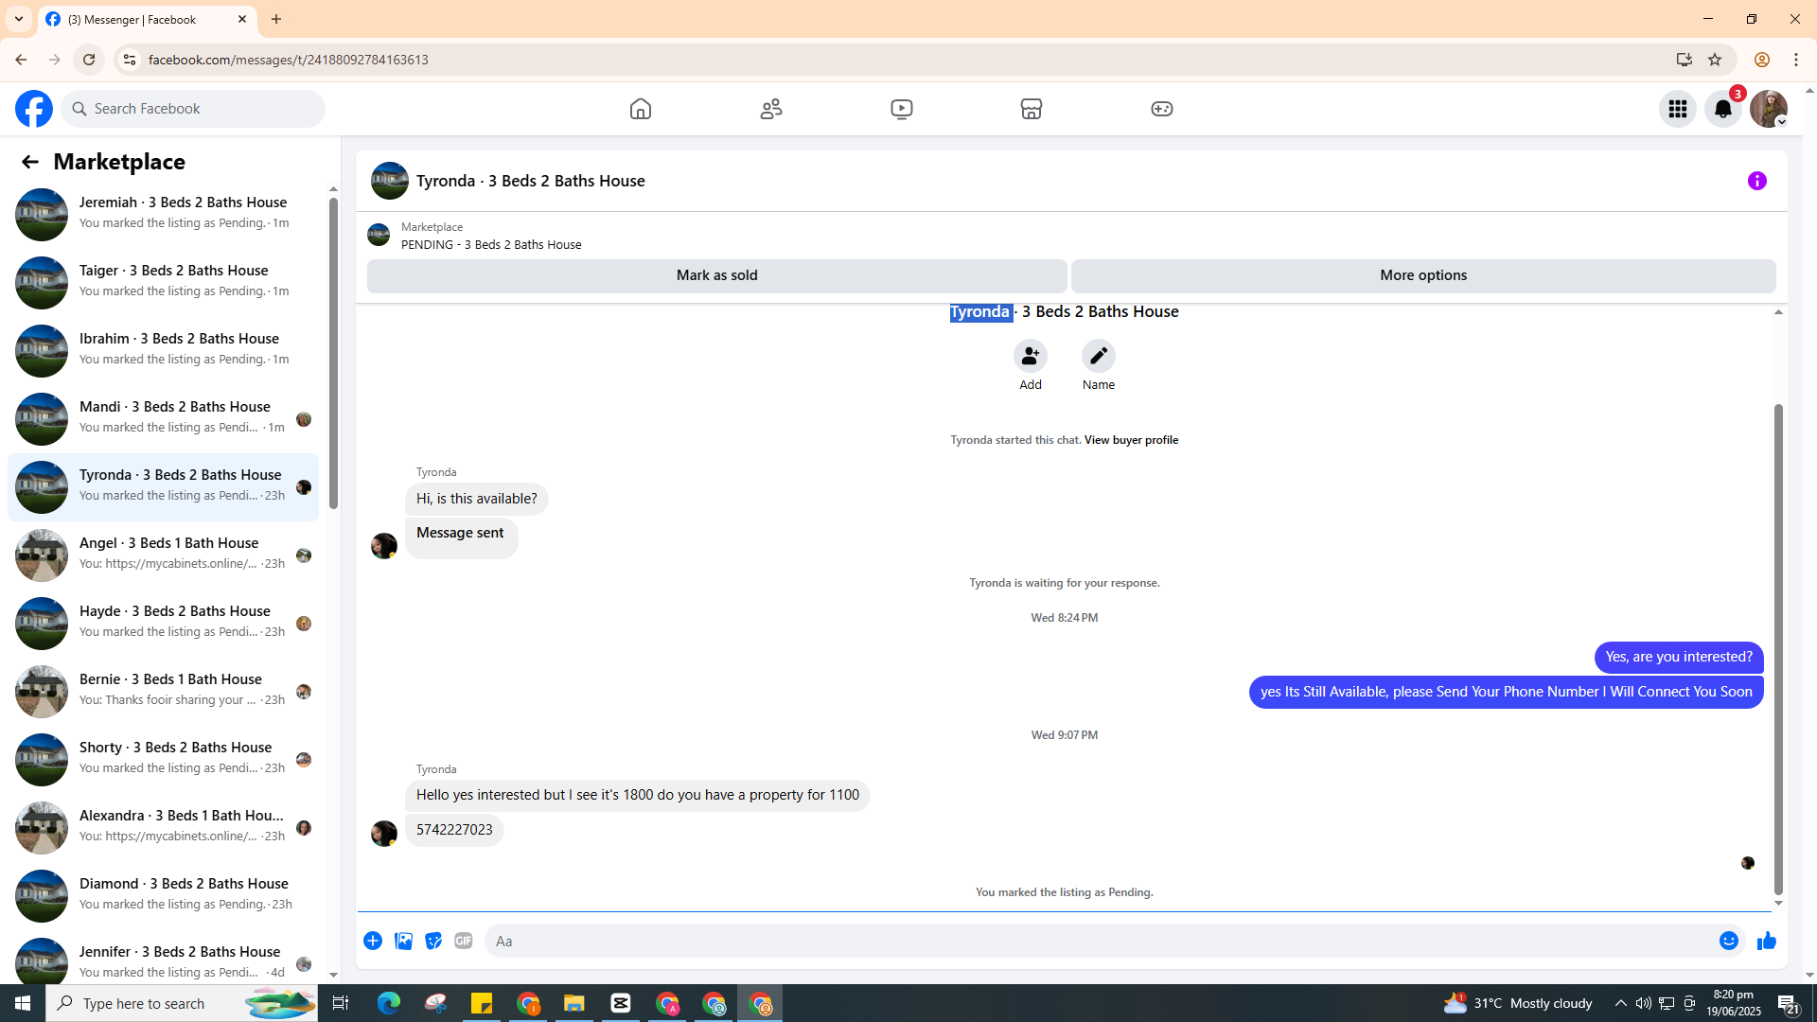Send a thumbs-up like
This screenshot has width=1817, height=1022.
pyautogui.click(x=1767, y=941)
